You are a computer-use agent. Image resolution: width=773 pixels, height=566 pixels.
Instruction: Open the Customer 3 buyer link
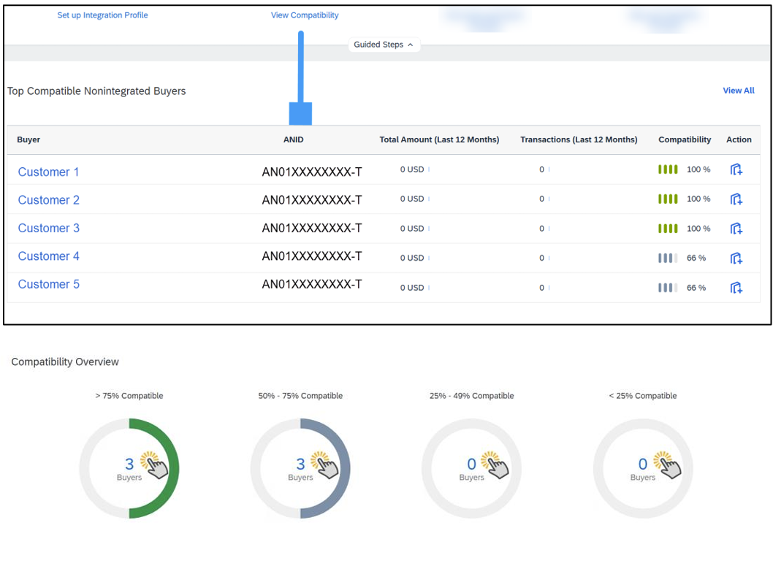click(x=48, y=229)
